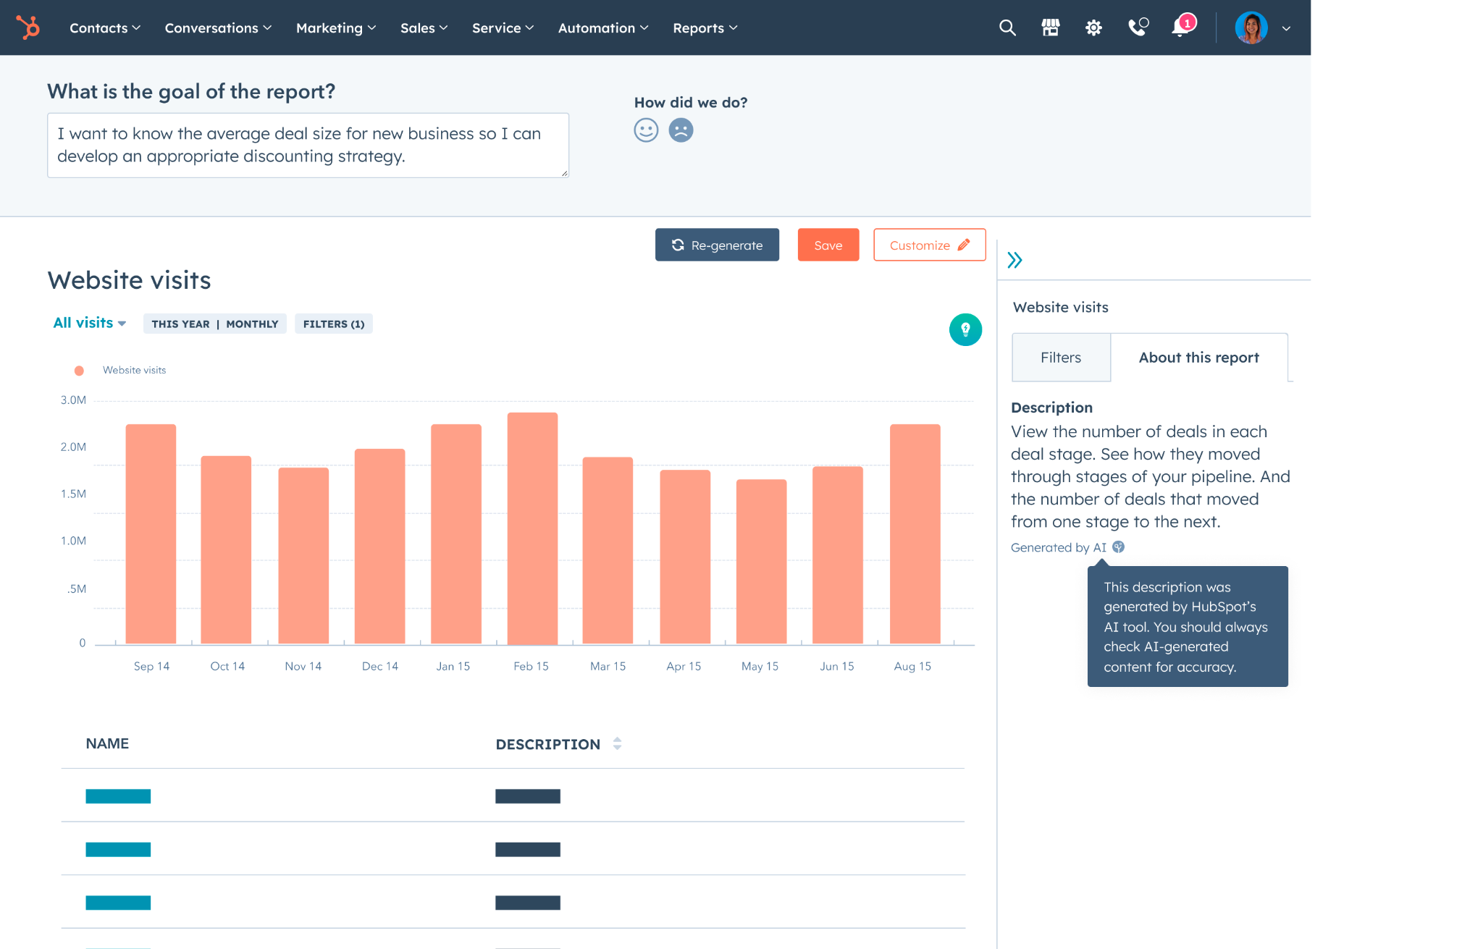Click the search magnifier icon in navbar
The height and width of the screenshot is (949, 1483).
(1004, 28)
